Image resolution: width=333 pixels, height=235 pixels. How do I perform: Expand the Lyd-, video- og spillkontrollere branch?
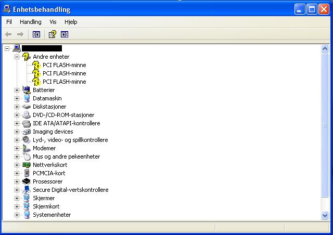(17, 140)
